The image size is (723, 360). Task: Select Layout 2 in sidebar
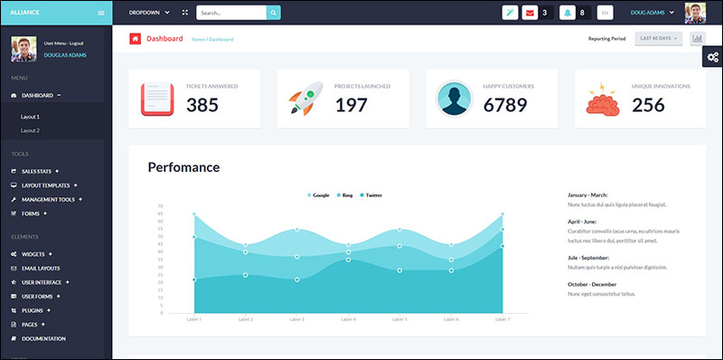coord(31,130)
